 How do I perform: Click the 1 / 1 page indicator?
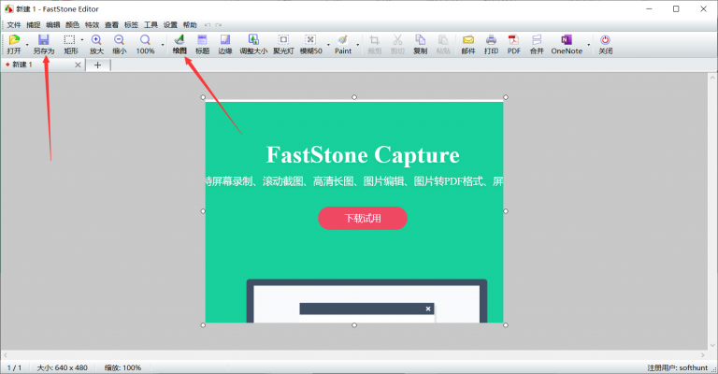14,367
